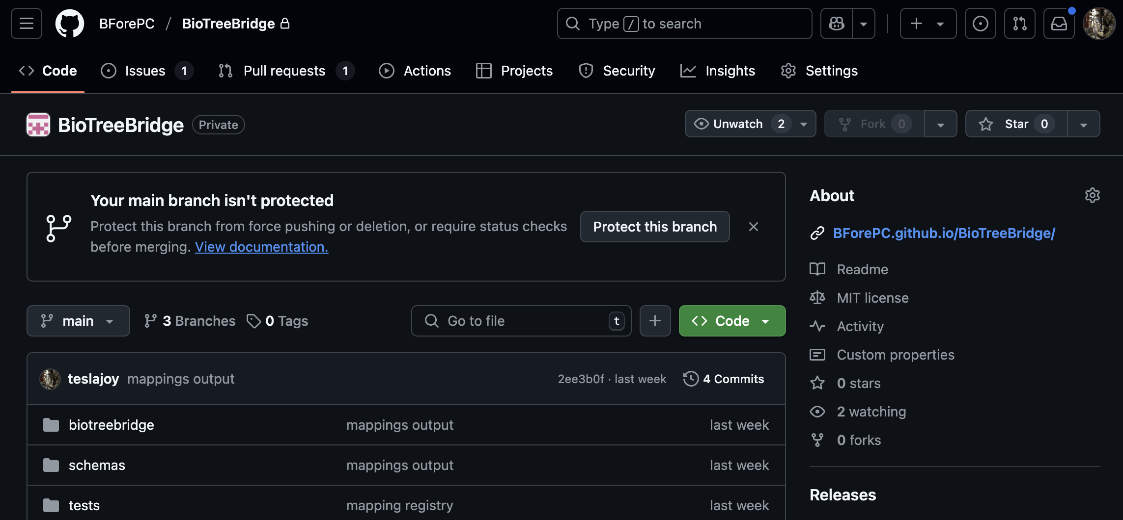Click the schemas row commit message
Screen dimensions: 1123x520
click(399, 465)
